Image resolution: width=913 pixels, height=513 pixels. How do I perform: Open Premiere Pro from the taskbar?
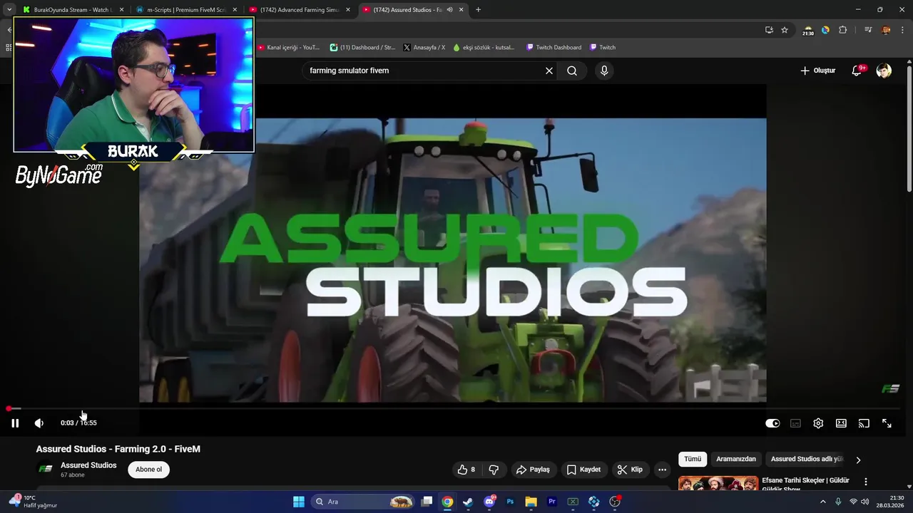(551, 502)
